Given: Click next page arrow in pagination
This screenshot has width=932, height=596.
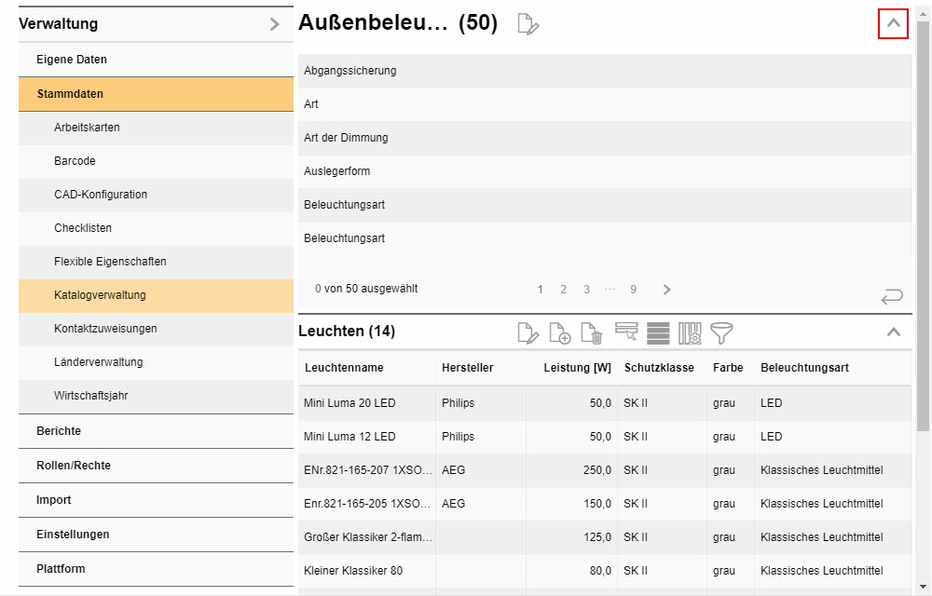Looking at the screenshot, I should tap(666, 289).
